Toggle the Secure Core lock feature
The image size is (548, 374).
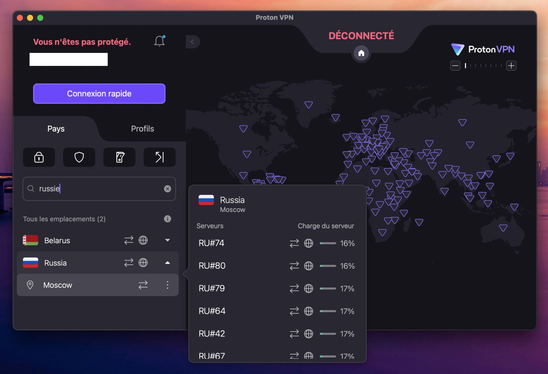point(39,157)
